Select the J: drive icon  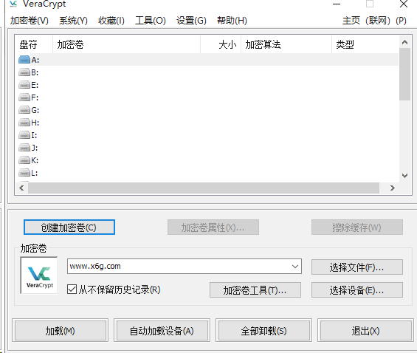point(24,148)
